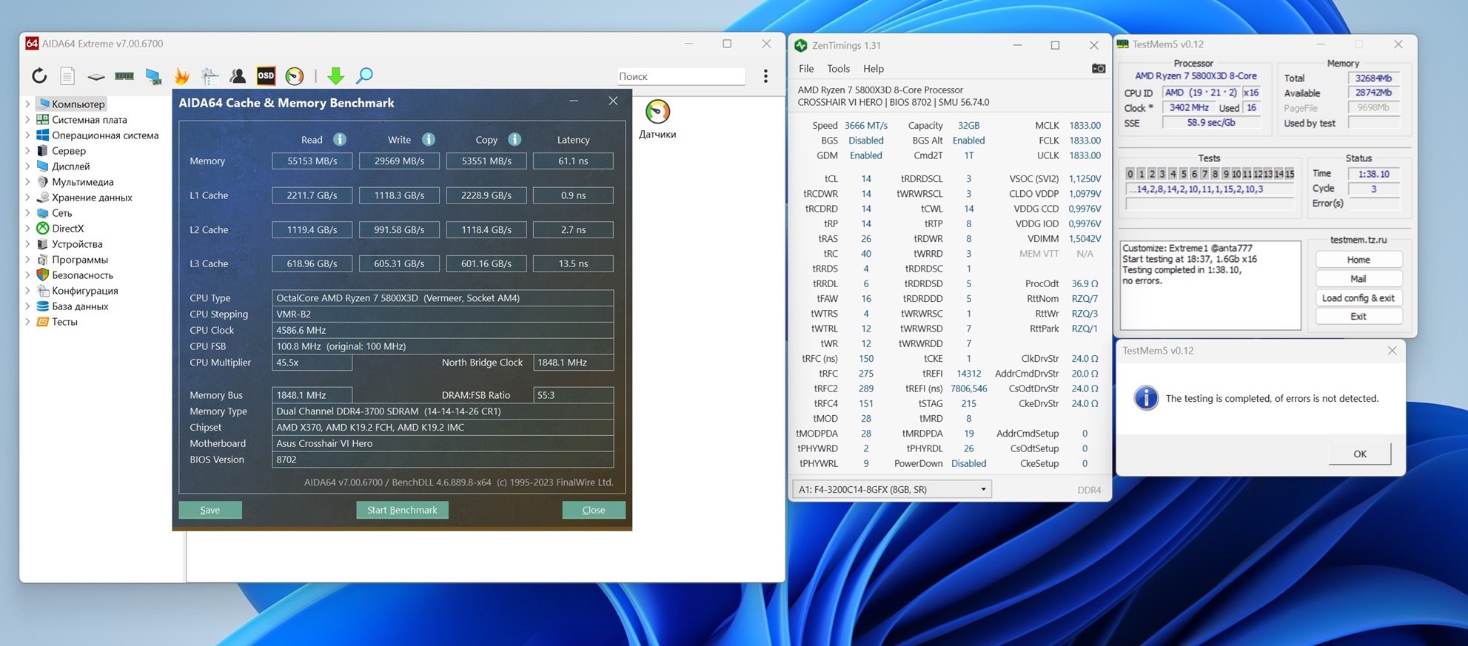Screen dimensions: 1468x646
Task: Click the Total memory value 32684Mb
Action: [1374, 78]
